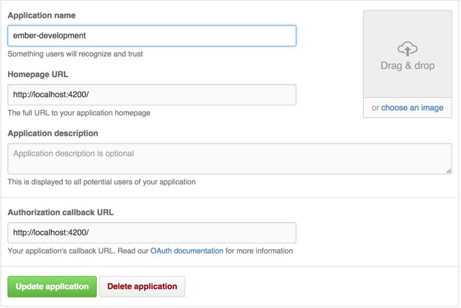This screenshot has height=308, width=461.
Task: Click the 'Something users will recognize and trust' hint
Action: [x=75, y=54]
